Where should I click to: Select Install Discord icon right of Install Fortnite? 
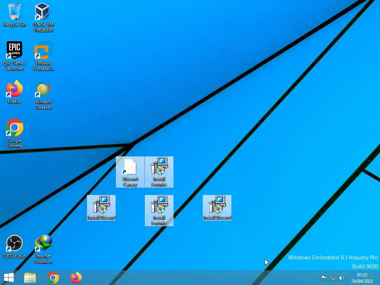217,208
